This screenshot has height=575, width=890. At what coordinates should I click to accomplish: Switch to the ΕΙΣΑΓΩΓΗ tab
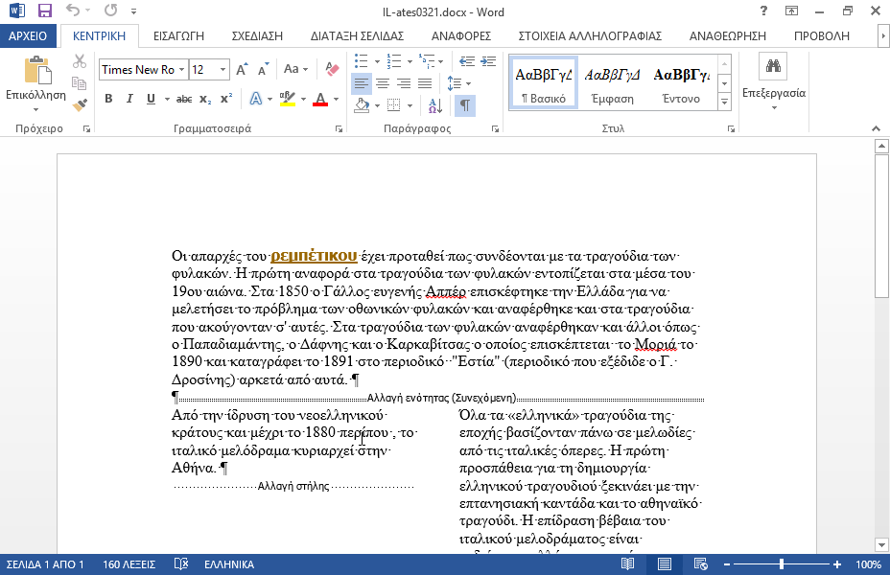(x=178, y=36)
